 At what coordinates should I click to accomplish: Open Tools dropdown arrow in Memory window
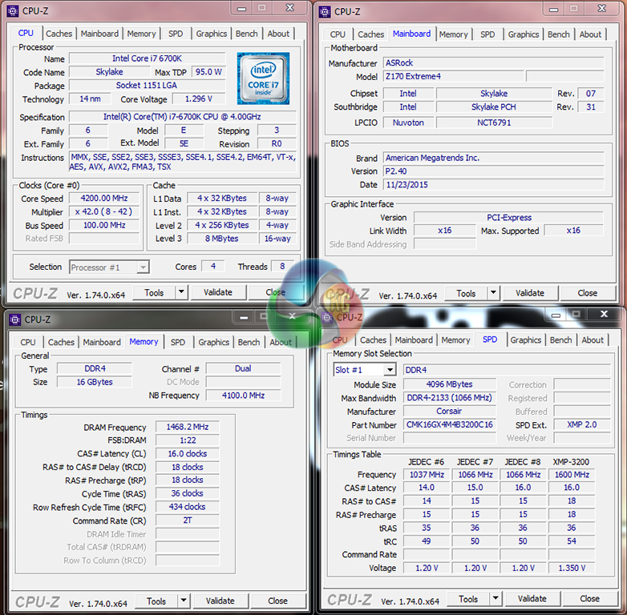(x=184, y=601)
